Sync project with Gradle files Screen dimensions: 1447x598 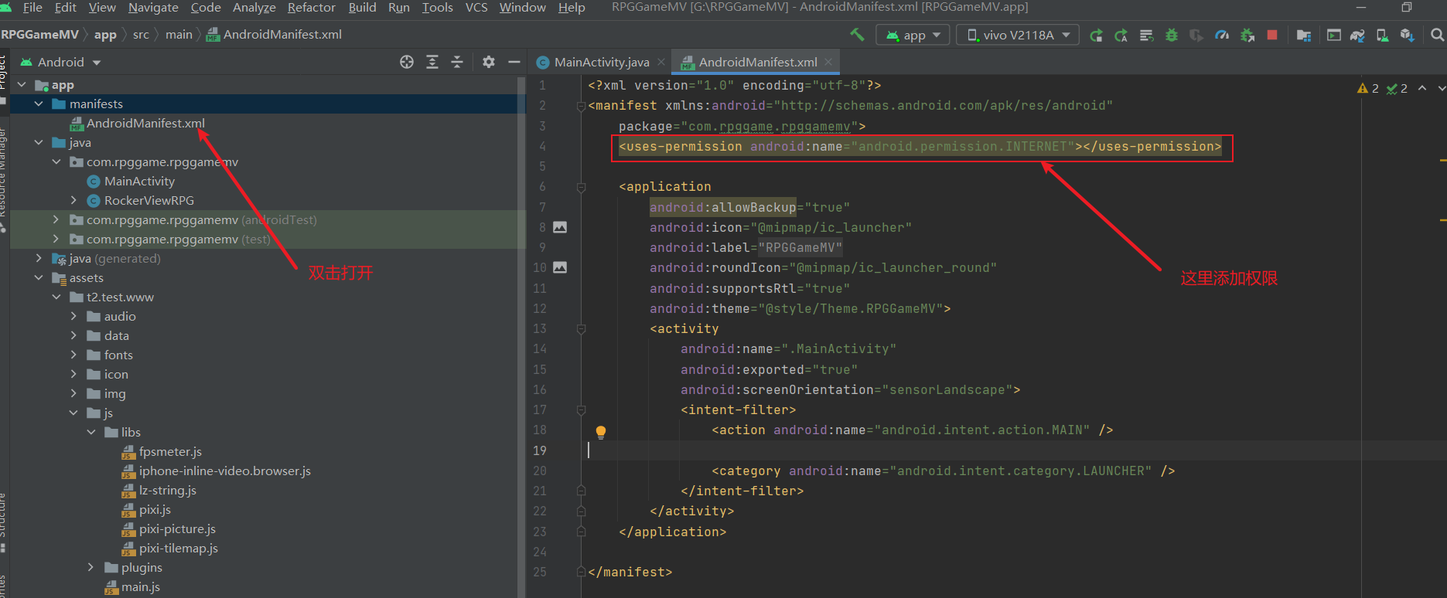point(1357,35)
